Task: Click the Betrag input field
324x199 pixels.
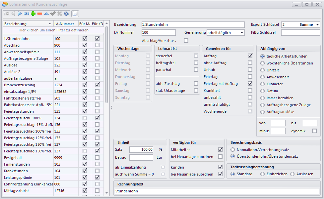Action: (141, 157)
